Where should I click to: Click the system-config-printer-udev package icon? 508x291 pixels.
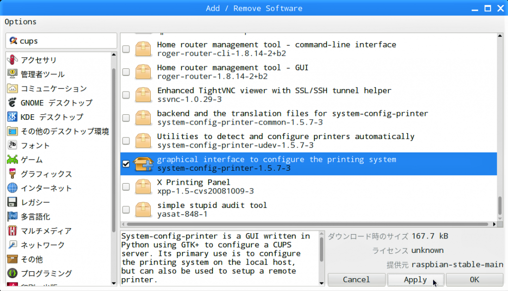(x=143, y=141)
